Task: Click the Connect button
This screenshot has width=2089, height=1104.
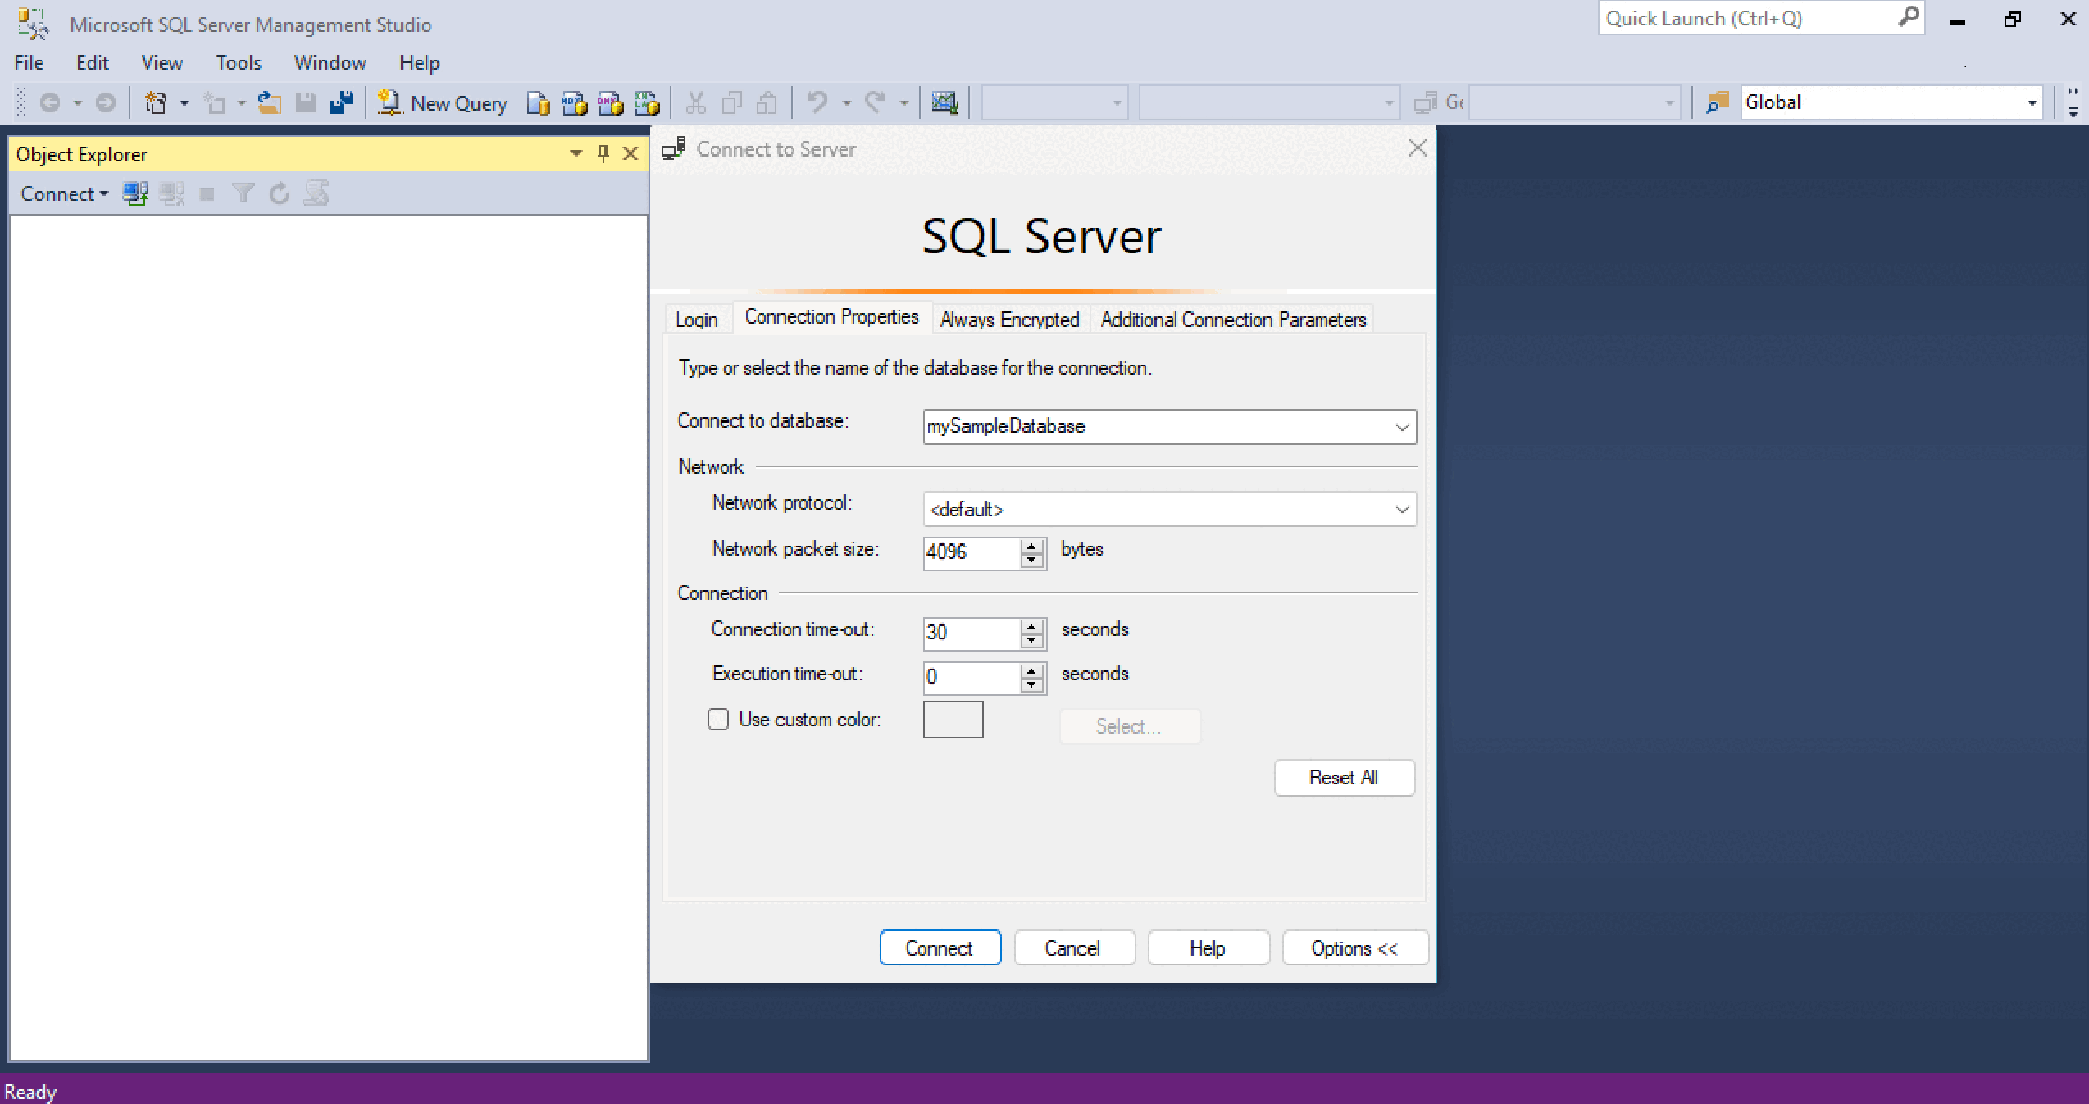Action: click(938, 949)
